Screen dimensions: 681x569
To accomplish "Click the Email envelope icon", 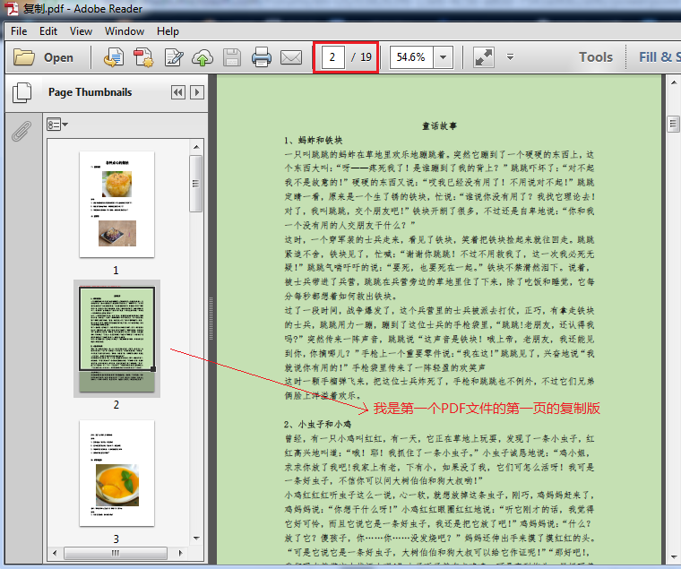I will 291,57.
